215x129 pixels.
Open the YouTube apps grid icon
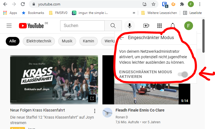[159, 26]
